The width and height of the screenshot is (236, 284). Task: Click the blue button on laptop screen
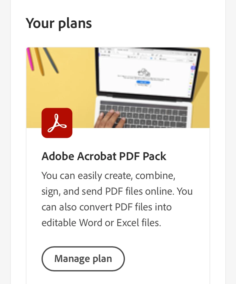click(x=143, y=82)
